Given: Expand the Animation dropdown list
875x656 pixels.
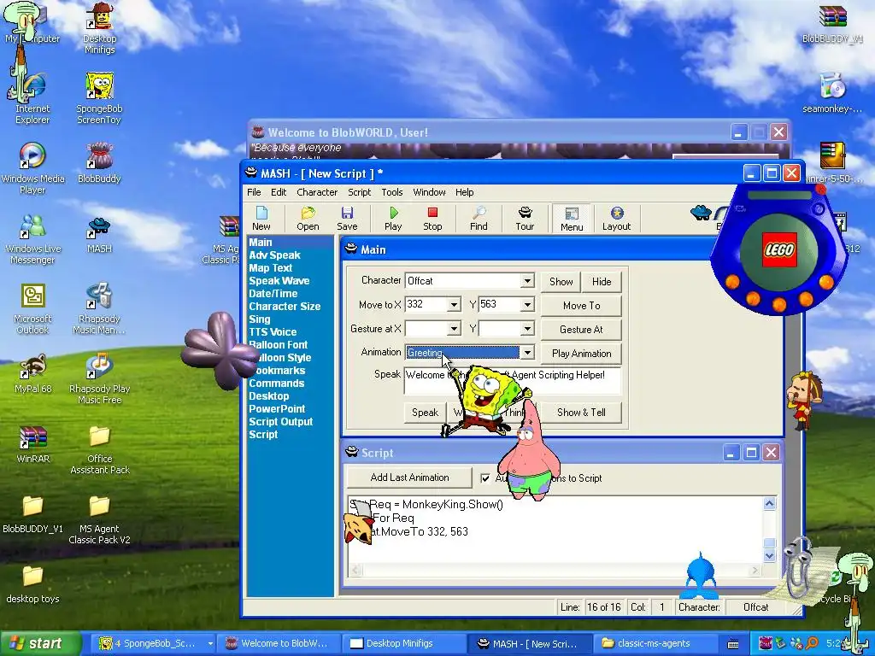Looking at the screenshot, I should (x=527, y=353).
